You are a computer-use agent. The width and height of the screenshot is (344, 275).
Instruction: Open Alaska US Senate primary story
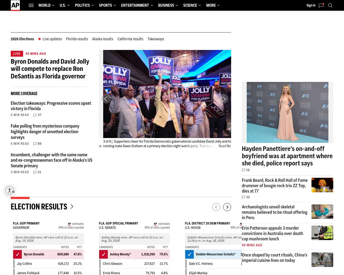click(52, 160)
